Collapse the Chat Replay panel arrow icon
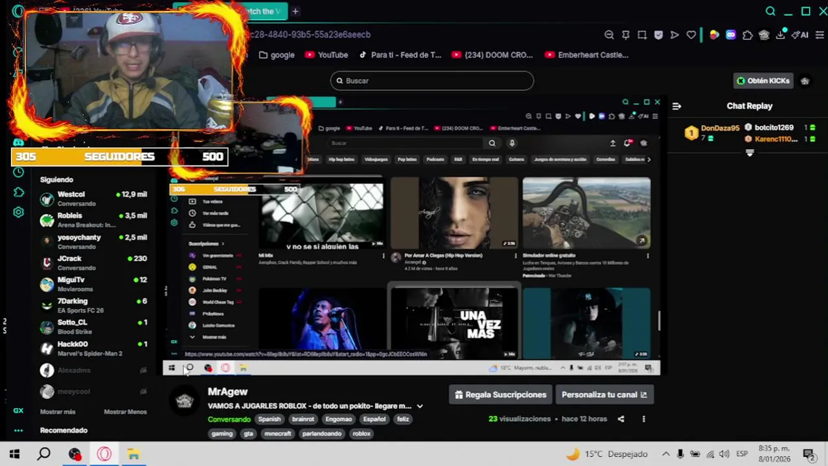Screen dimensions: 828x466 point(676,106)
